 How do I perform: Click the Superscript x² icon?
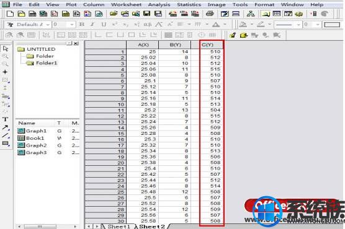pyautogui.click(x=114, y=24)
